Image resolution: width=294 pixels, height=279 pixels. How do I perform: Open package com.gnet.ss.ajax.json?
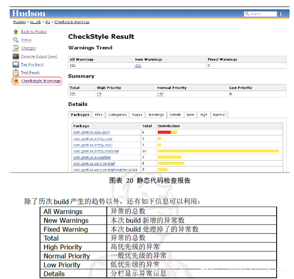(x=92, y=132)
